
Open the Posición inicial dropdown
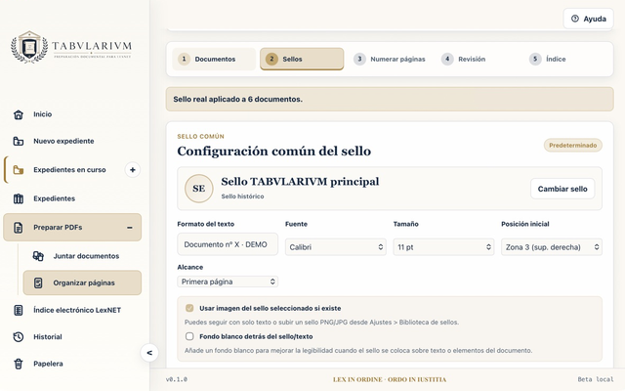click(552, 247)
